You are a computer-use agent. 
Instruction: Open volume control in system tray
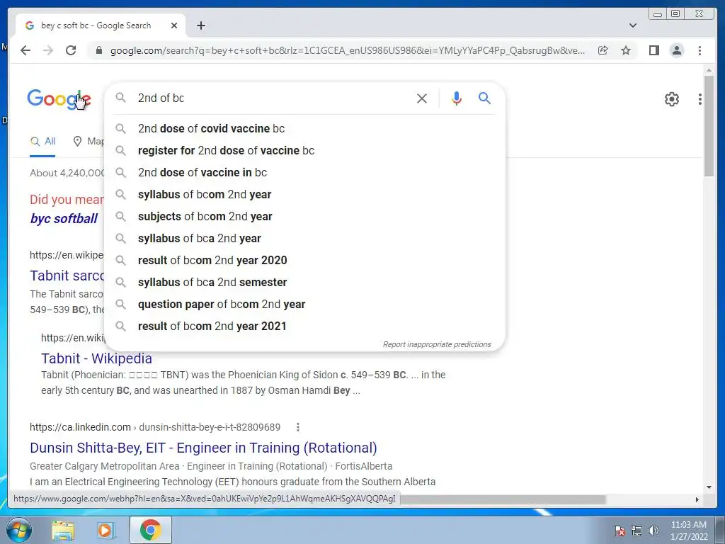point(653,531)
